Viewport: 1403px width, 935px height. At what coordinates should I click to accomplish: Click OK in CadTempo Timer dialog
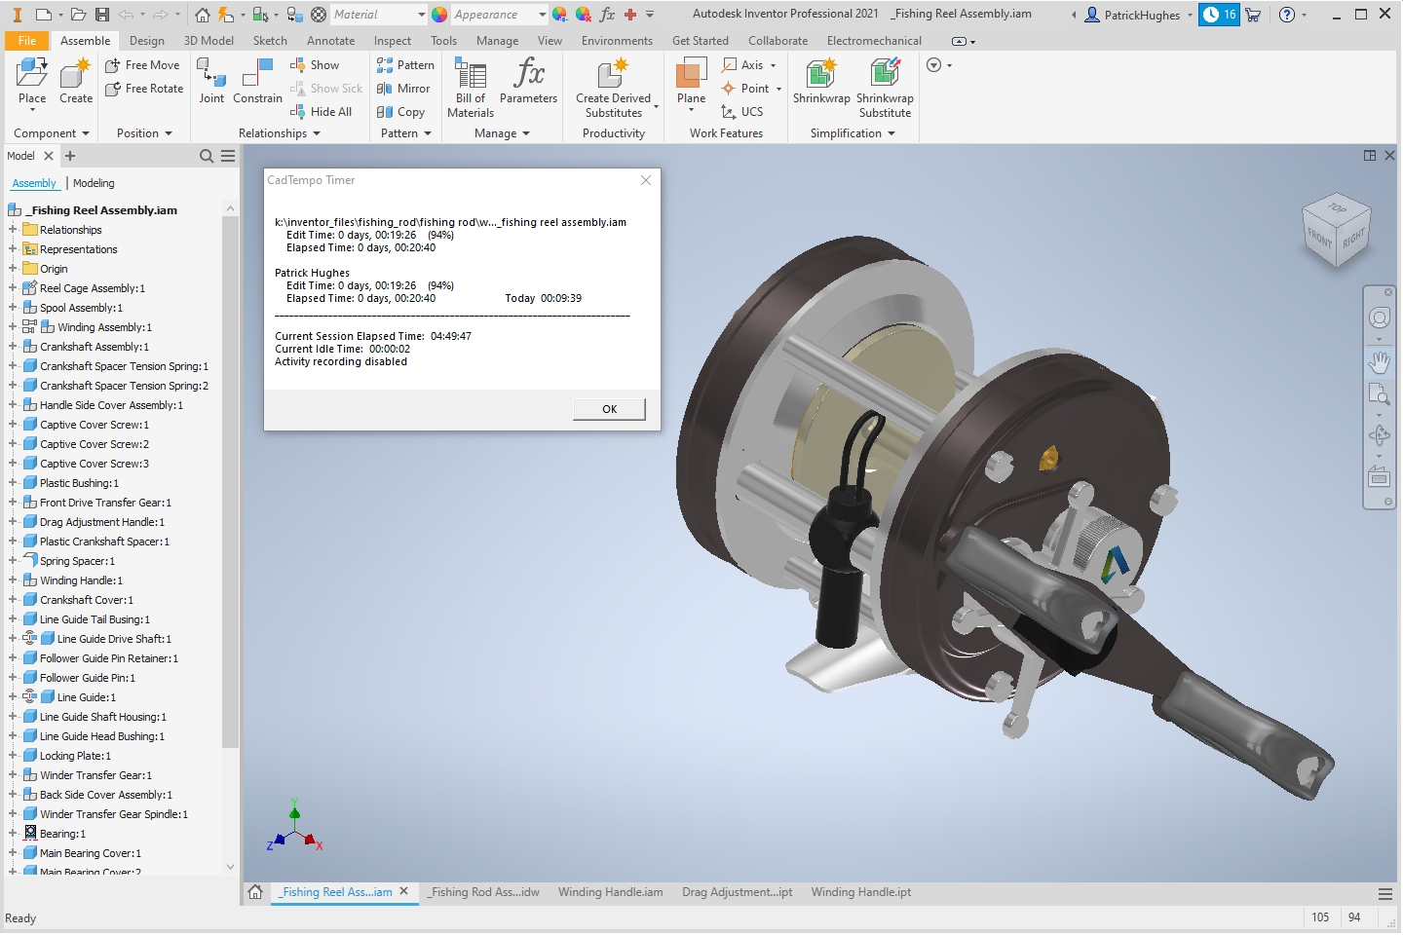(609, 409)
